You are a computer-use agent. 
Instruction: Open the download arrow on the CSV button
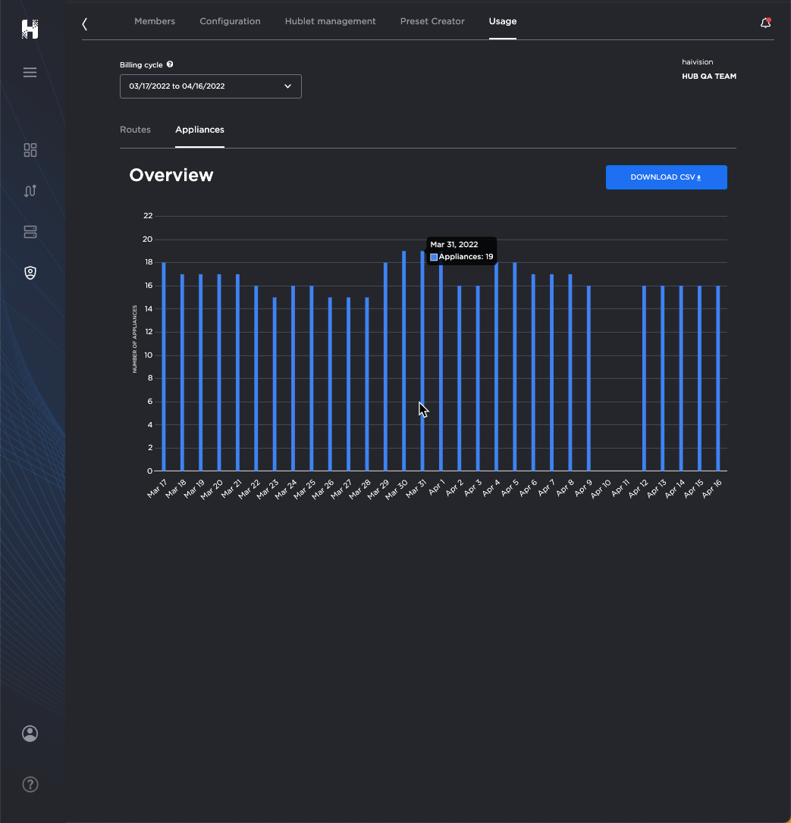(698, 177)
